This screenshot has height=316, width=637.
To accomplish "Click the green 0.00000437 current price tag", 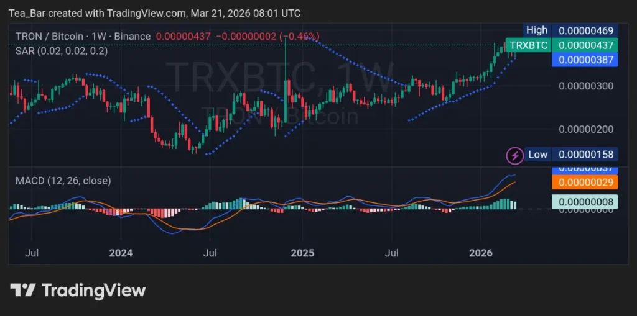I will pos(584,45).
